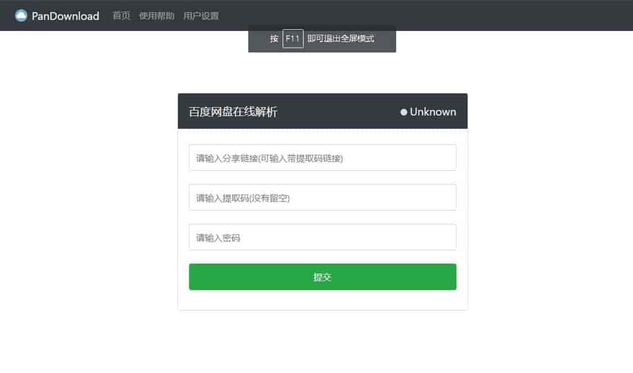Click the 百度网盘在线解析 card title
633x373 pixels.
point(233,112)
